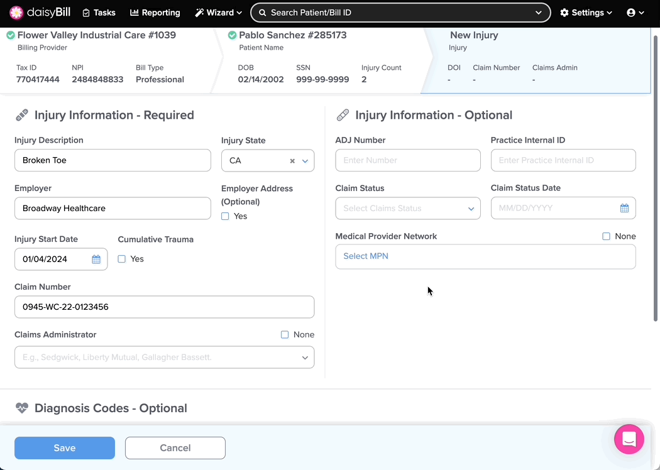Expand the Claim Status dropdown
The height and width of the screenshot is (470, 660).
(x=408, y=209)
